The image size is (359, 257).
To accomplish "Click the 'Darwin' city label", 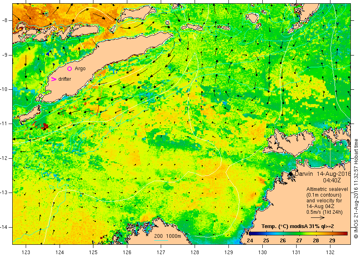I will coord(304,174).
